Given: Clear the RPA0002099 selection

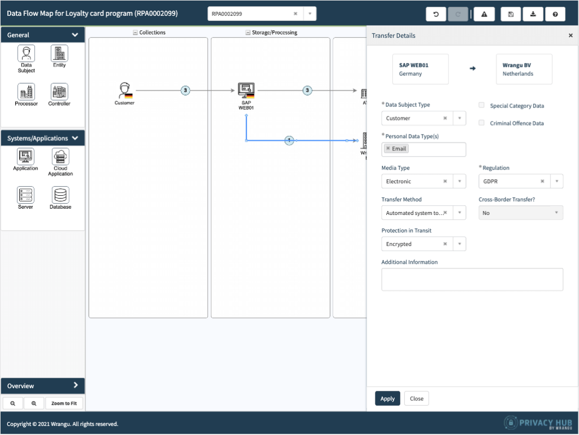Looking at the screenshot, I should tap(295, 14).
